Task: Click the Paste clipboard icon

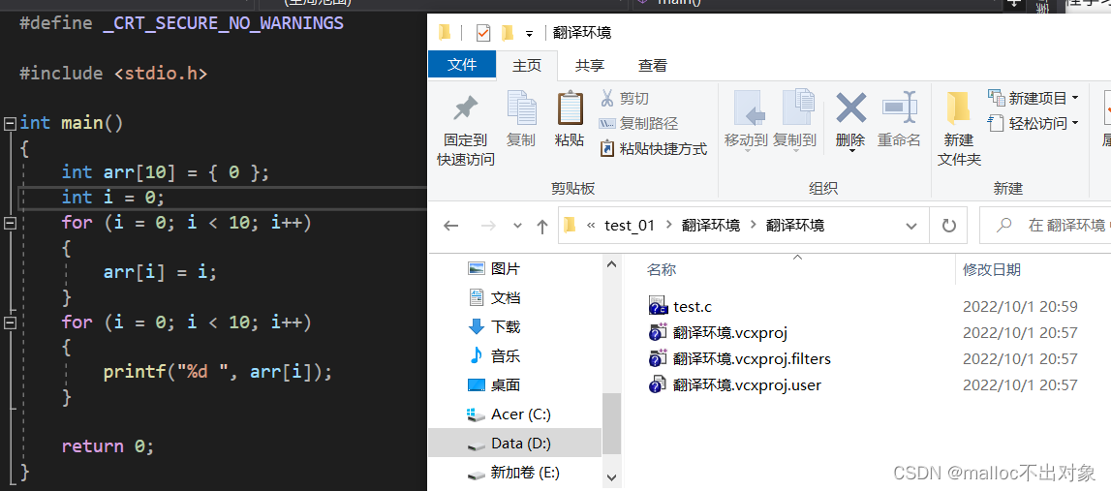Action: (571, 108)
